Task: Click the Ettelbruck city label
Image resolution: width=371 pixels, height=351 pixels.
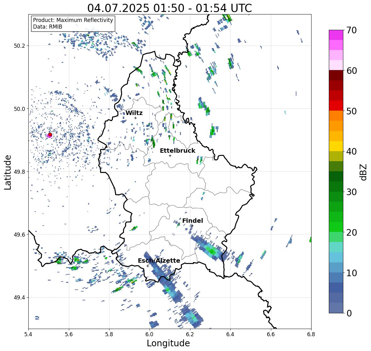Action: point(177,151)
